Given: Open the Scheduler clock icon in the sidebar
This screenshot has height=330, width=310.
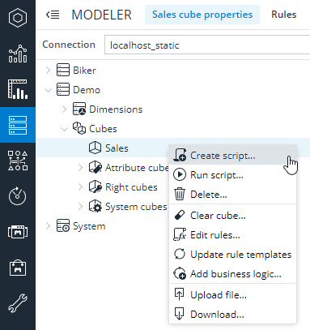Looking at the screenshot, I should pyautogui.click(x=18, y=196).
